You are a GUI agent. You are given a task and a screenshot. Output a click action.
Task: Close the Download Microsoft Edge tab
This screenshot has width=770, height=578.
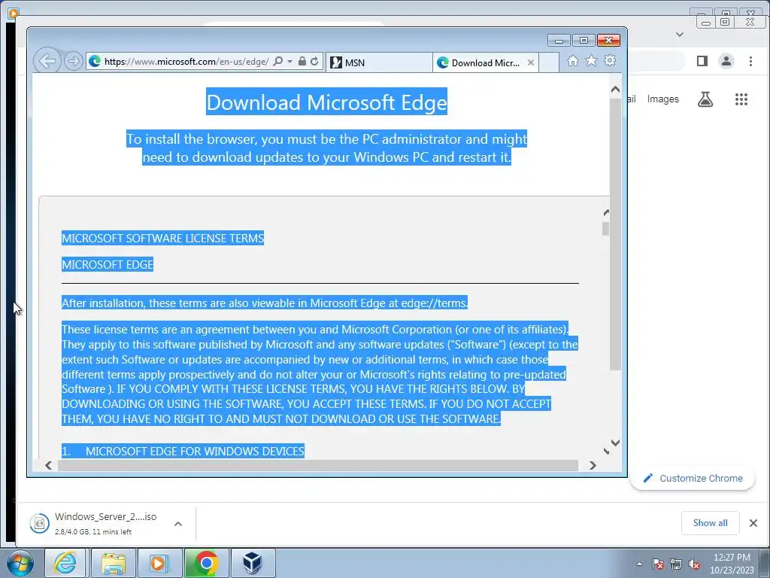(x=530, y=62)
